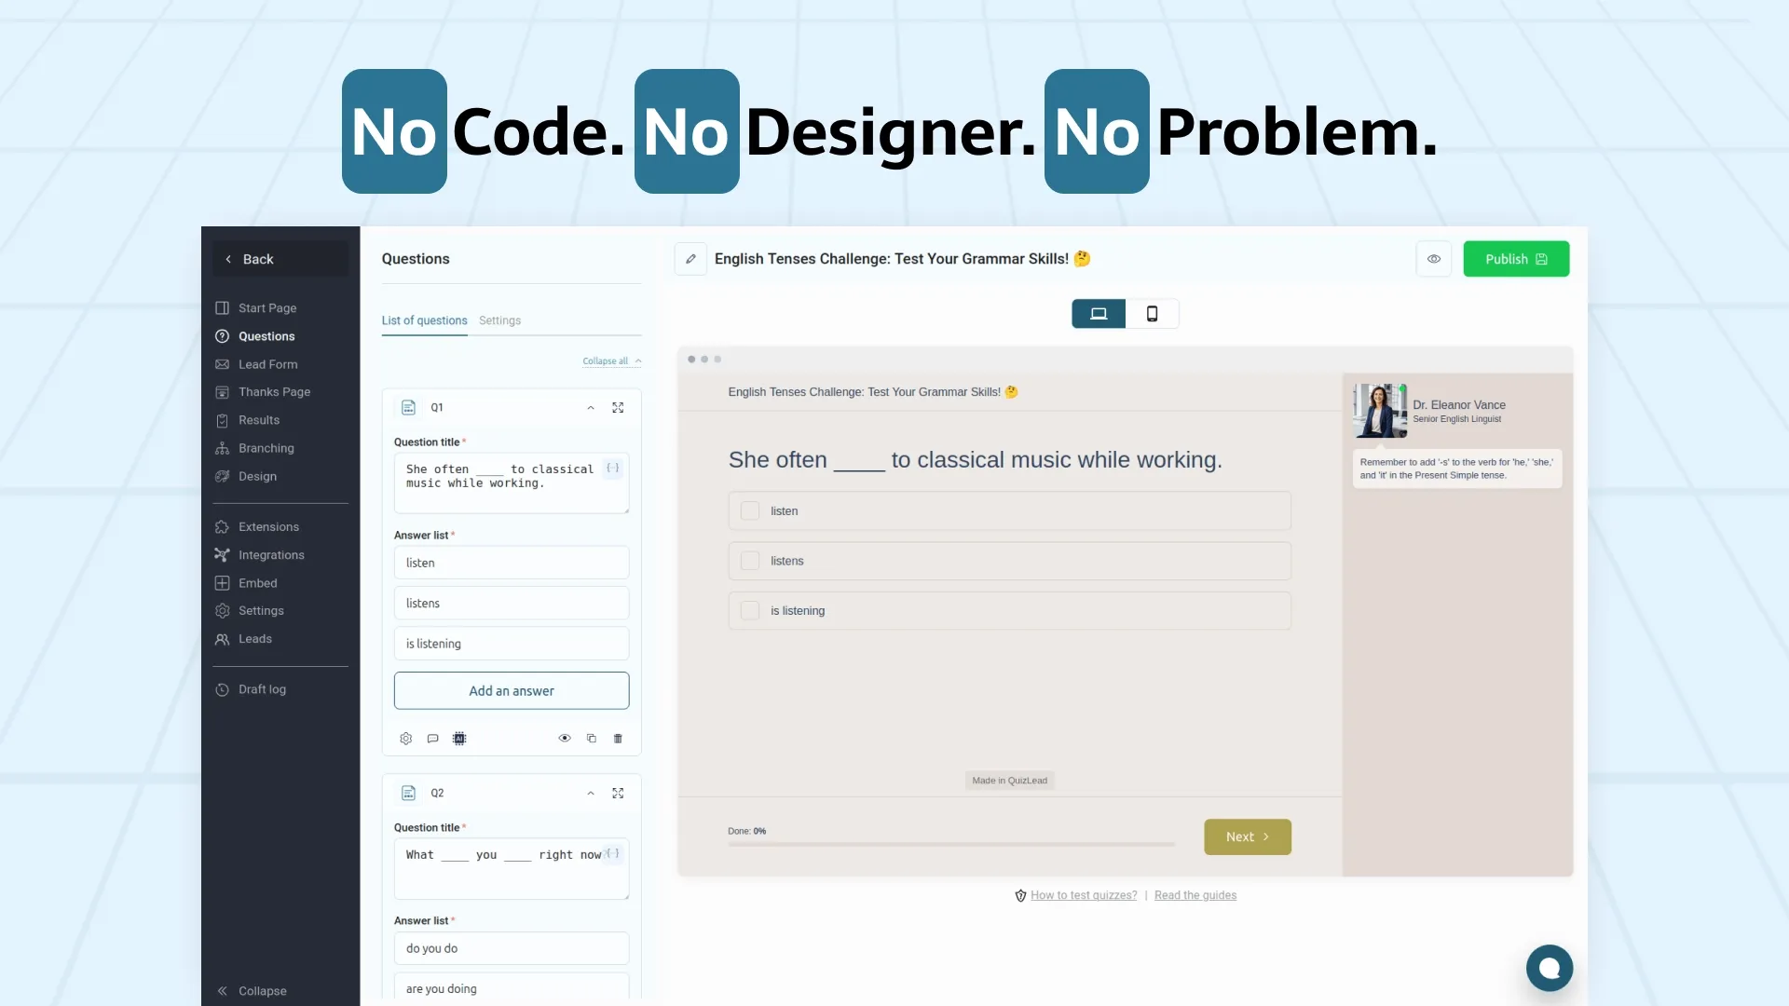The height and width of the screenshot is (1006, 1789).
Task: Toggle Q1 visibility eye icon
Action: (x=565, y=739)
